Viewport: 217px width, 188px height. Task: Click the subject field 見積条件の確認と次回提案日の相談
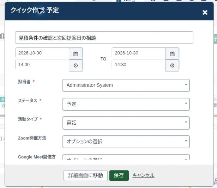(x=104, y=38)
